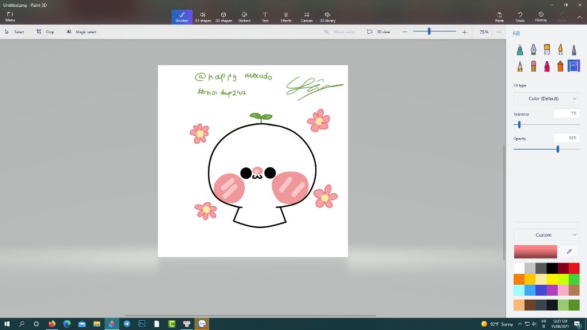
Task: Select the Crayon brush
Action: pyautogui.click(x=547, y=66)
